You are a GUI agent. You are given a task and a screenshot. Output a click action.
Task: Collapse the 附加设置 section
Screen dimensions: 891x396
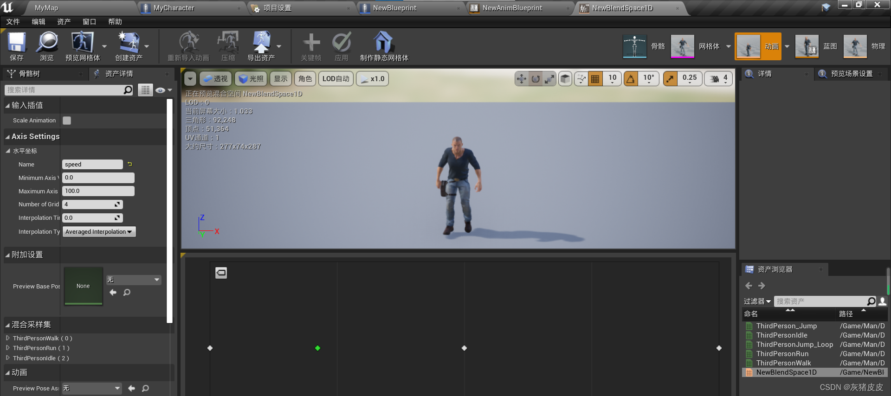pyautogui.click(x=7, y=255)
